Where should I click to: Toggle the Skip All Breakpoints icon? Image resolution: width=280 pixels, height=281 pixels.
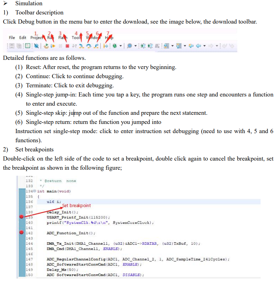(x=36, y=46)
